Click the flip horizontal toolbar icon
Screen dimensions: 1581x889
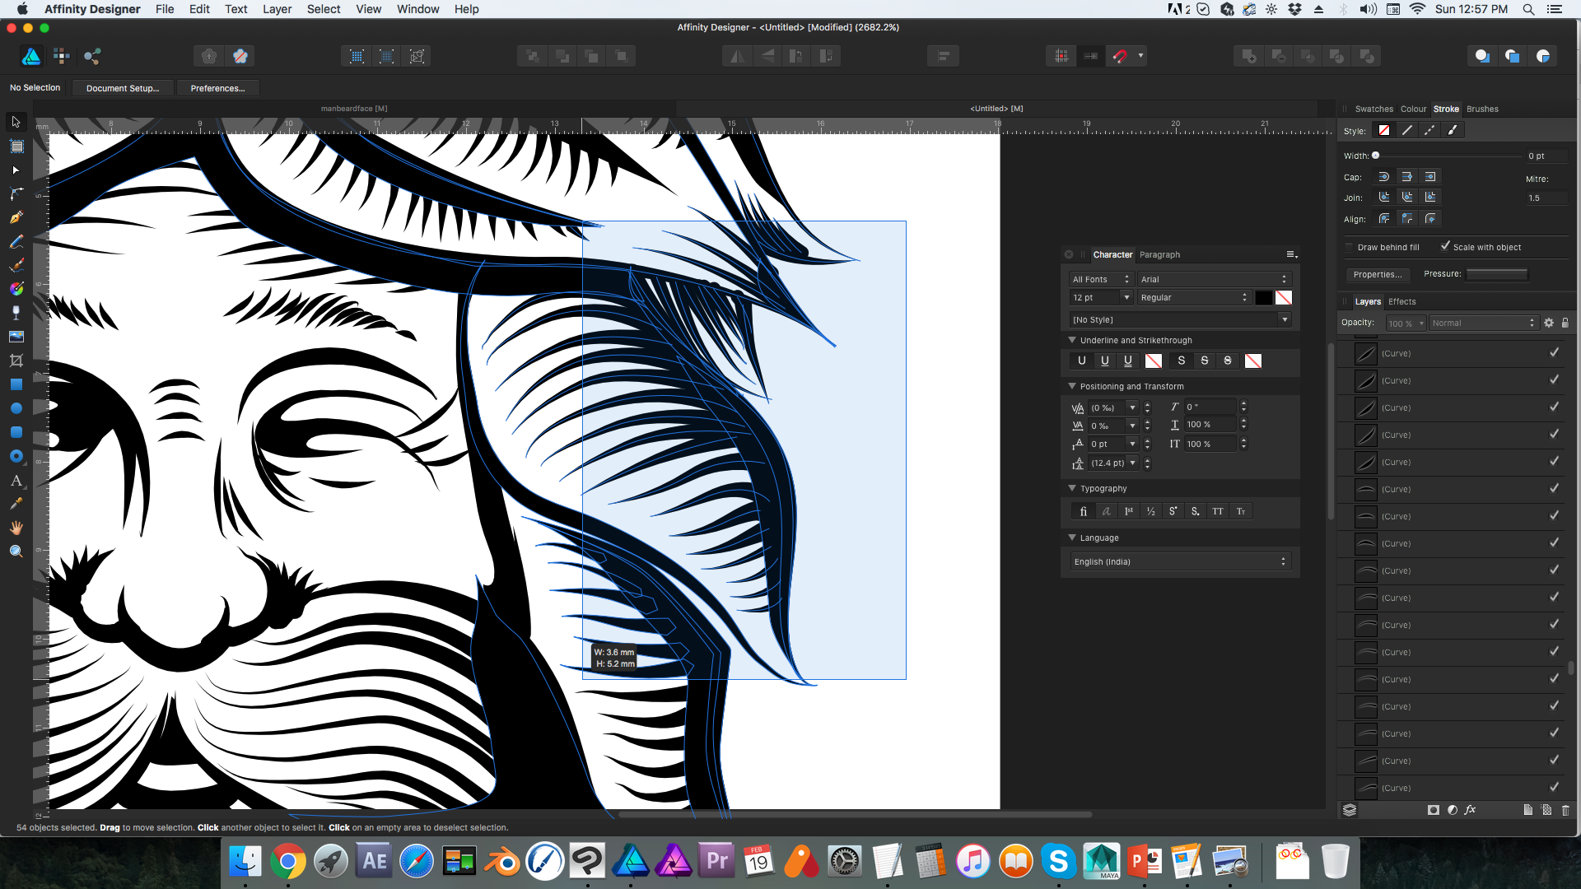(x=737, y=56)
